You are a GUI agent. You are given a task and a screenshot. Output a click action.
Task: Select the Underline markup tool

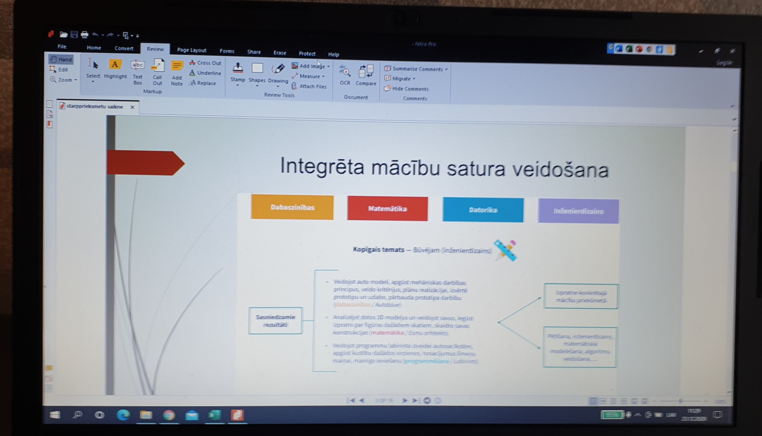tap(205, 72)
